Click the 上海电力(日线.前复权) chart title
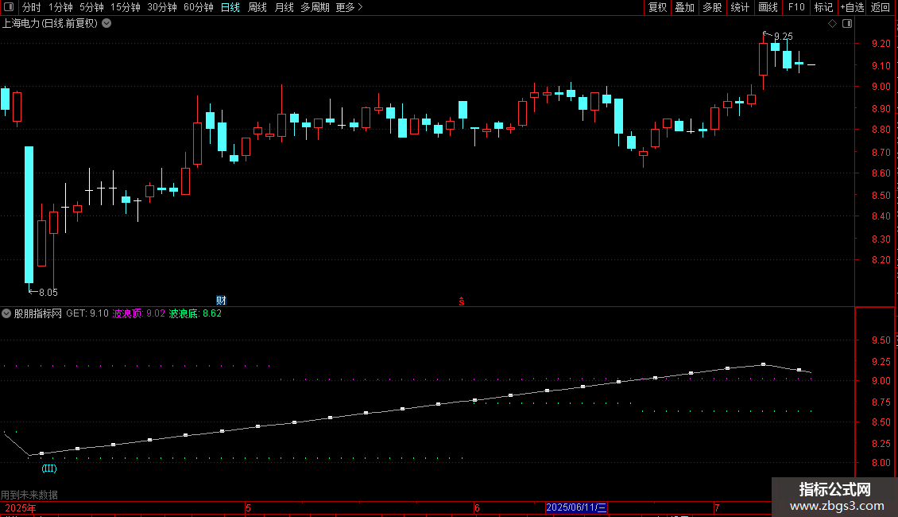This screenshot has width=898, height=517. point(50,24)
